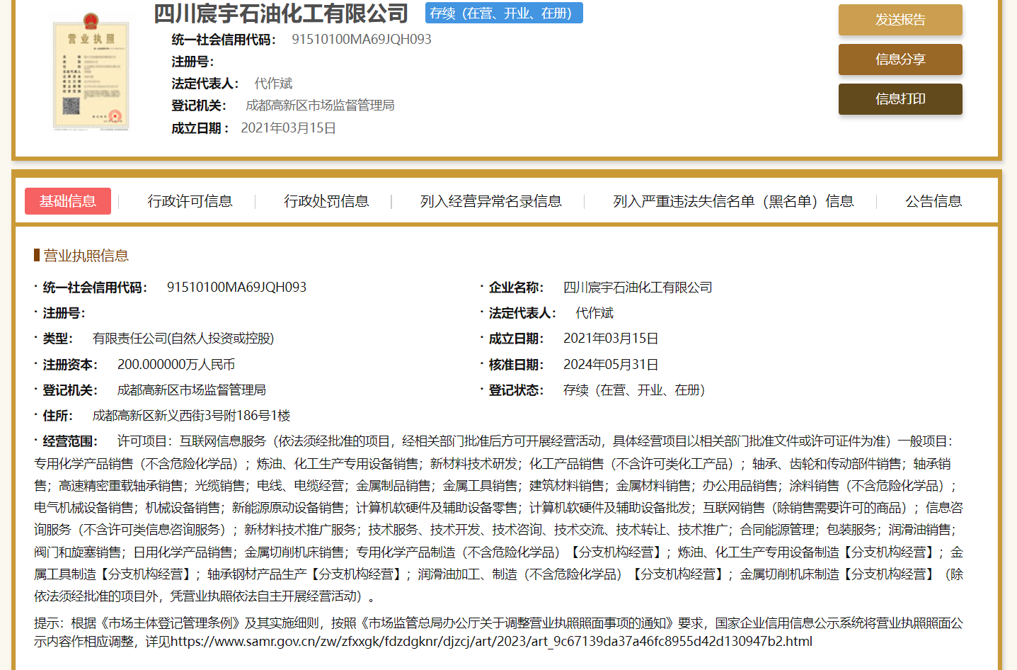Click credit code value in license info section
This screenshot has height=670, width=1017.
pos(236,287)
